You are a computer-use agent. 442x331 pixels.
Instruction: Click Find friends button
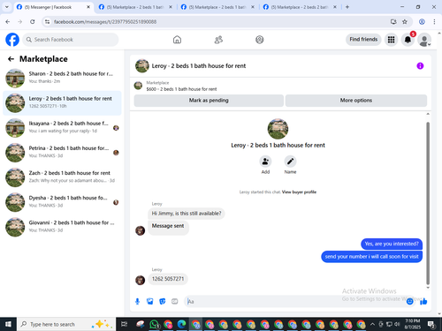[x=363, y=40]
